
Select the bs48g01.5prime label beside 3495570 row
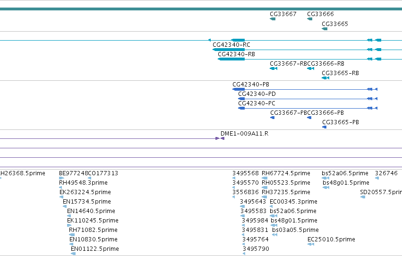(x=346, y=183)
